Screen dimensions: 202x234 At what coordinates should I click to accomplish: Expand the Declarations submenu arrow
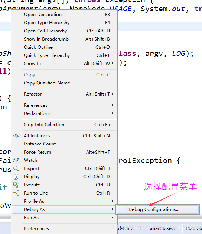113,113
